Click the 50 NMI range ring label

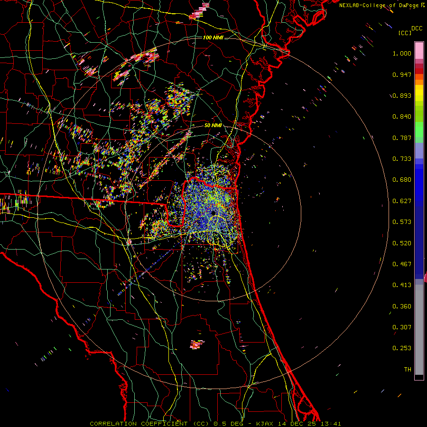(x=213, y=125)
